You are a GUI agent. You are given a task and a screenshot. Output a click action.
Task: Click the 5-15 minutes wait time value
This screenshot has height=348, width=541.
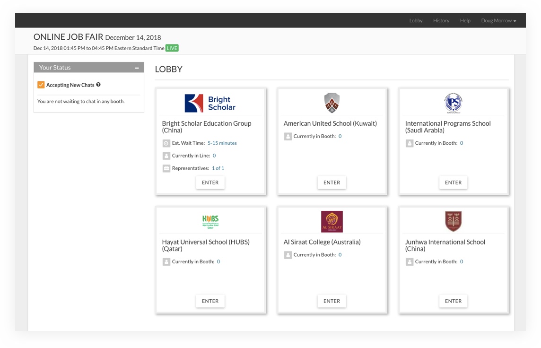(x=222, y=143)
